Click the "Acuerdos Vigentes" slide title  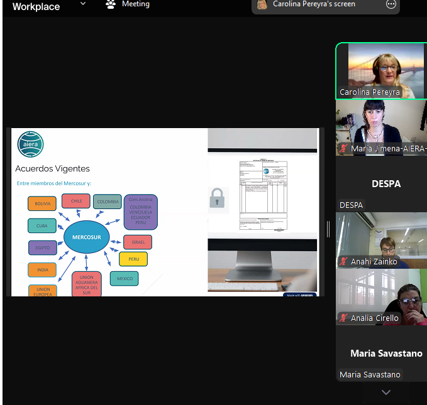[52, 169]
